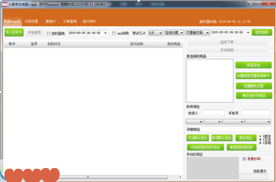This screenshot has height=182, width=276.
Task: Click the 账号 column header
Action: click(12, 44)
